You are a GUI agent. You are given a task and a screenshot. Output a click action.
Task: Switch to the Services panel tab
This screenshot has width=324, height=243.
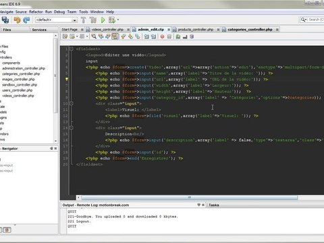39,30
